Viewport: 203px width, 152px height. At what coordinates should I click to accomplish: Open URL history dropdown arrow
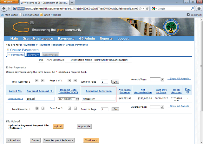(x=144, y=9)
